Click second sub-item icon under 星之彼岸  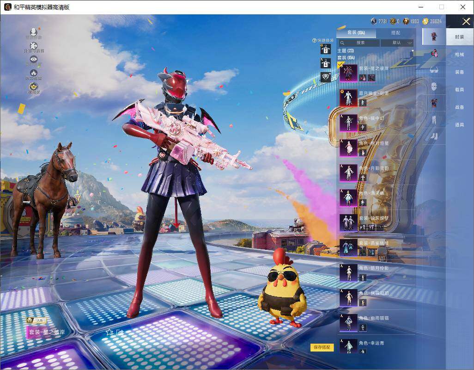click(x=371, y=78)
